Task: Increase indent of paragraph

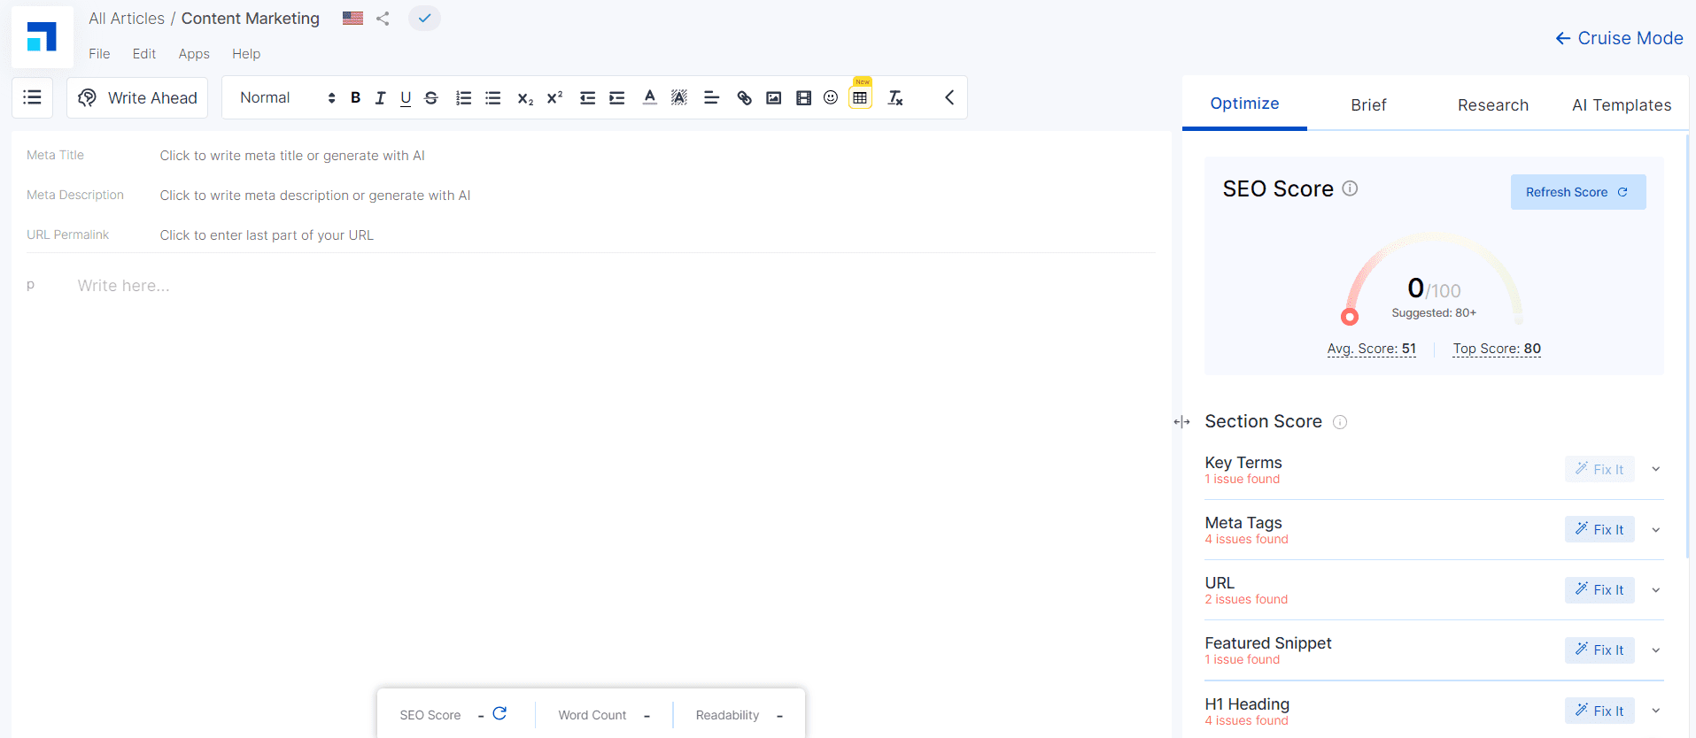Action: pyautogui.click(x=617, y=98)
